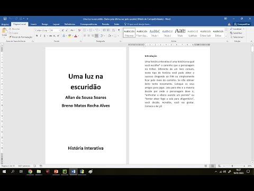Switch to the Layout tab

(x=56, y=24)
